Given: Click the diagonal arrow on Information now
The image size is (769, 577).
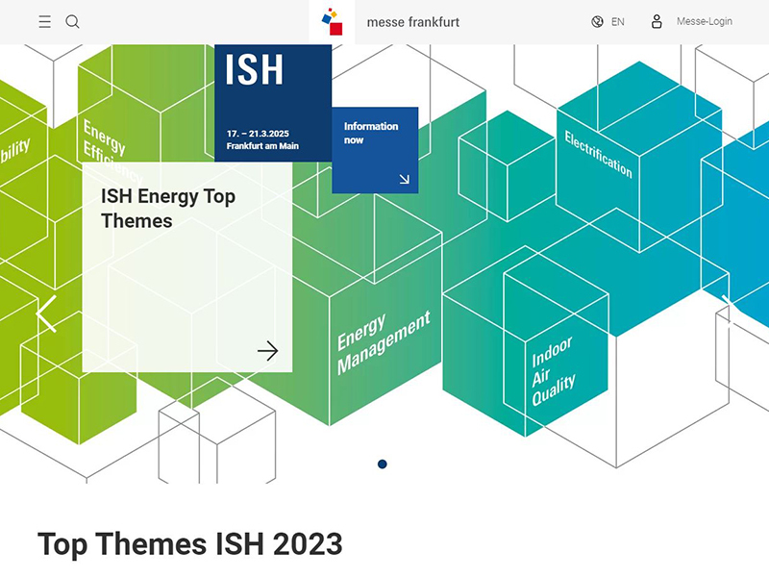Looking at the screenshot, I should pyautogui.click(x=404, y=179).
